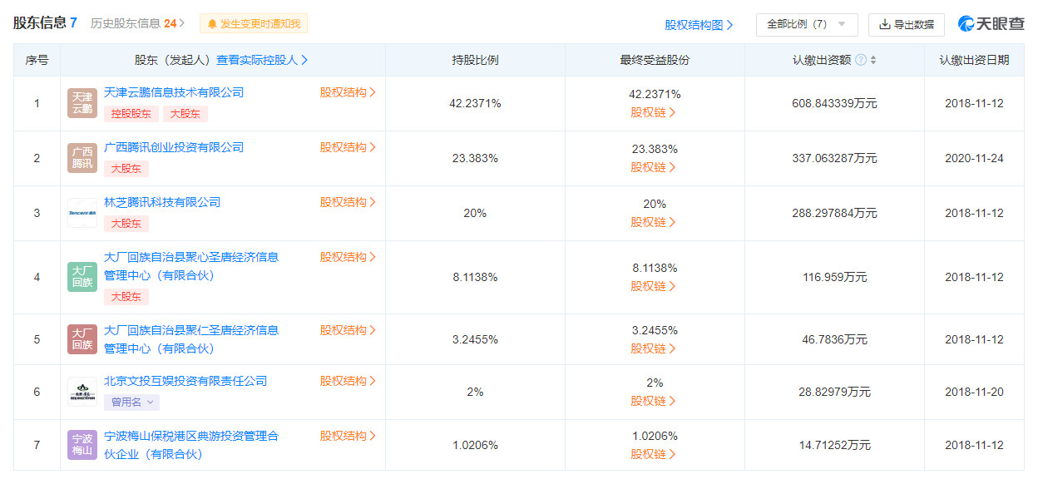Sort the table by 认缴出资额 arrows
This screenshot has width=1038, height=489.
click(872, 60)
